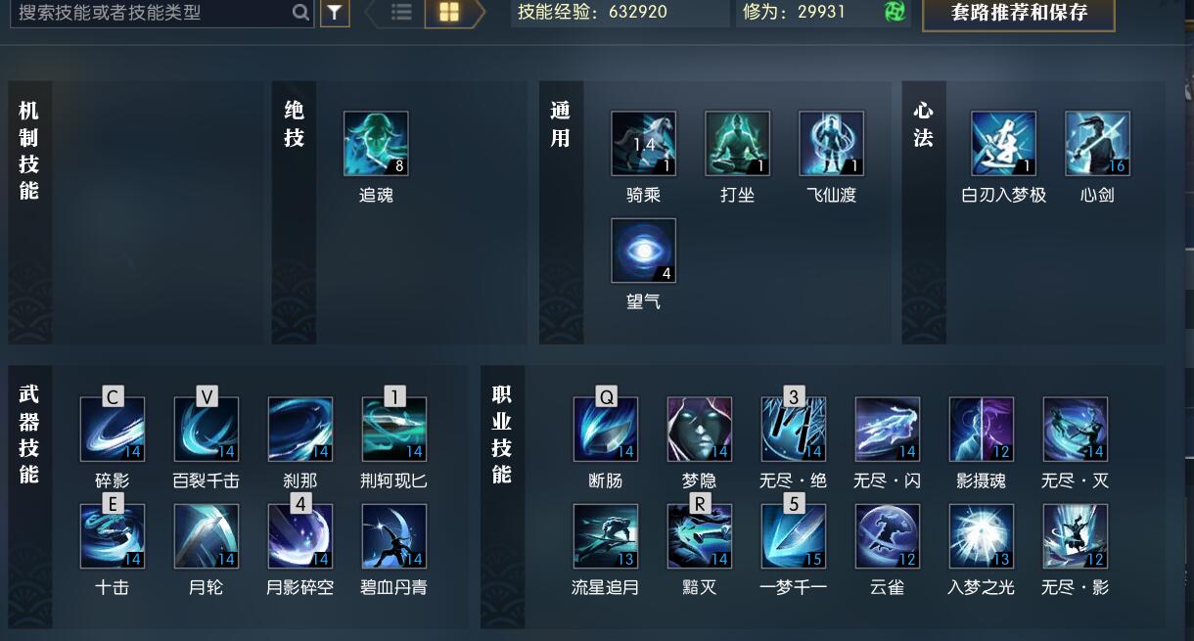Select the 追魂 ultimate skill icon
The image size is (1194, 641).
tap(376, 144)
